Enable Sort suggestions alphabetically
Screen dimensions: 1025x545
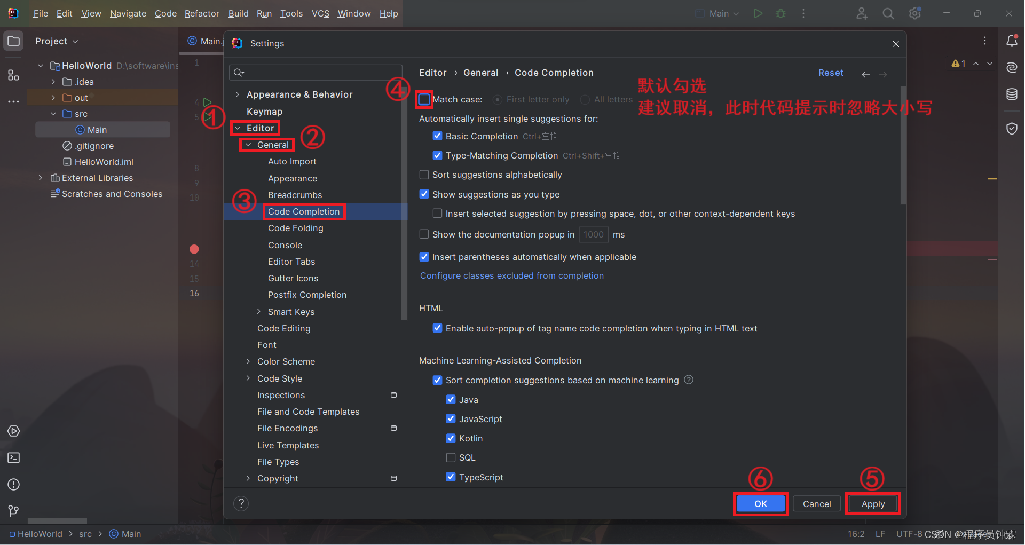424,175
